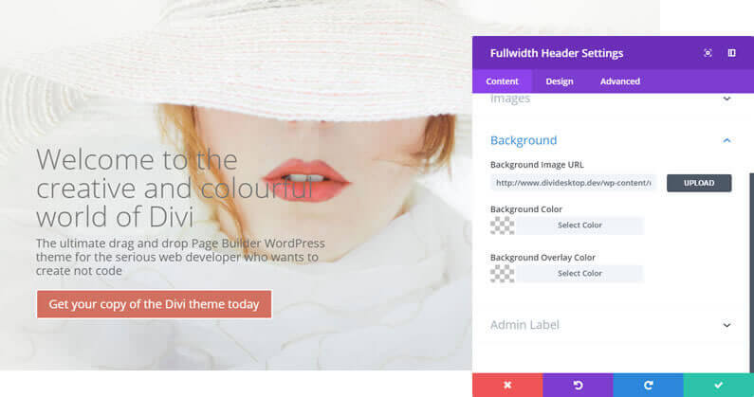Save changes with the green checkmark
Image resolution: width=754 pixels, height=397 pixels.
pyautogui.click(x=718, y=385)
